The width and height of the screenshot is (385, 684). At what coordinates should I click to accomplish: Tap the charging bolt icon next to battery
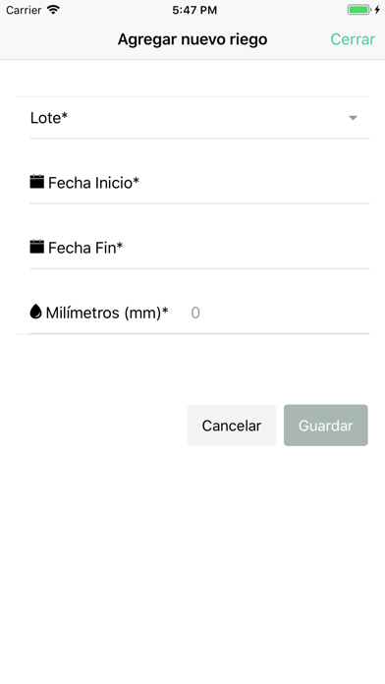377,10
